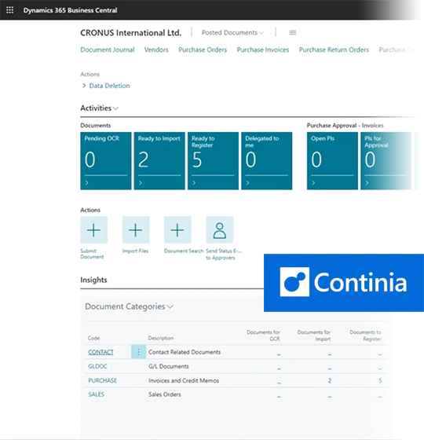Viewport: 424px width, 440px height.
Task: Click Dynamics 365 Business Central title
Action: [x=70, y=10]
